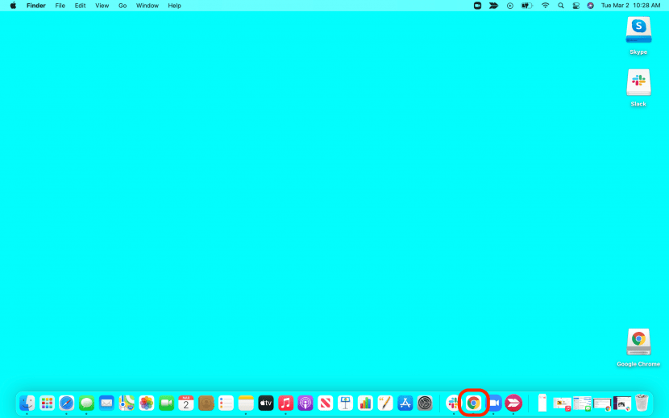This screenshot has height=418, width=669.
Task: Open the Apple menu
Action: pos(13,6)
